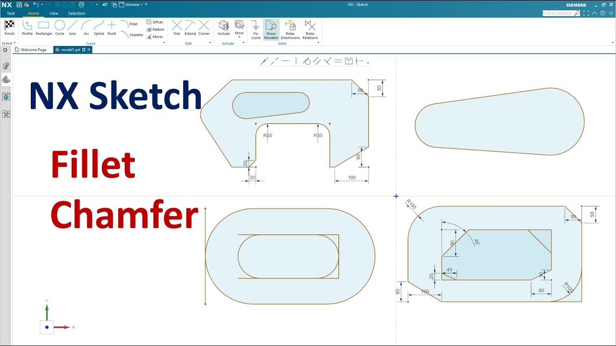The width and height of the screenshot is (616, 346).
Task: Select the Circle tool
Action: point(60,28)
